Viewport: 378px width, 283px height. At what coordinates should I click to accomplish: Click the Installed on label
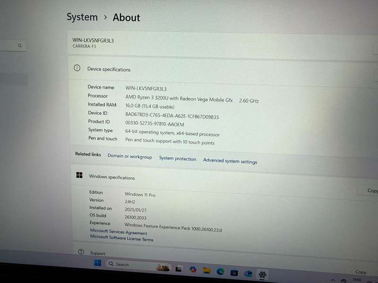(101, 208)
